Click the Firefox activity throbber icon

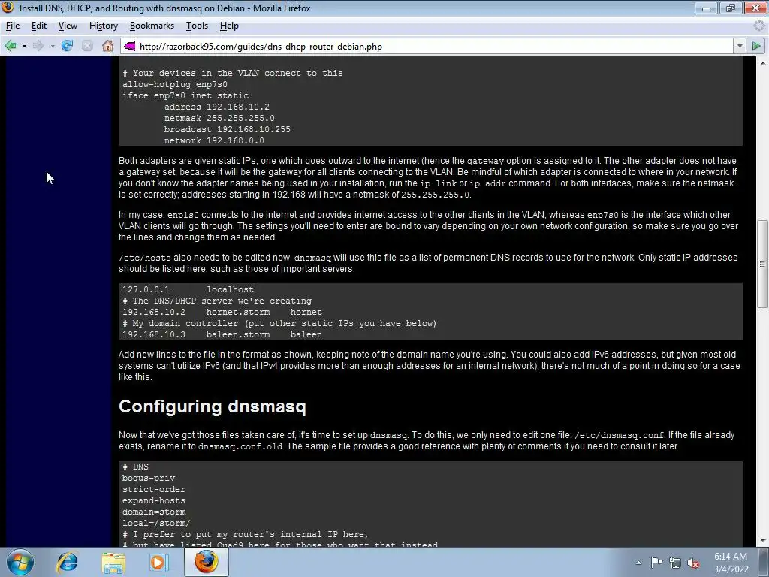[x=759, y=26]
